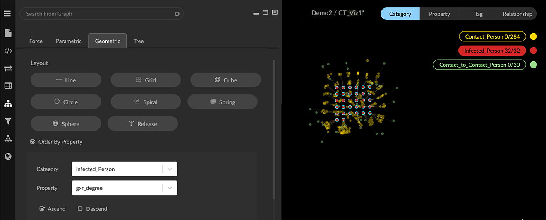This screenshot has height=220, width=546.
Task: Switch to the Tree layout tab
Action: pyautogui.click(x=139, y=41)
